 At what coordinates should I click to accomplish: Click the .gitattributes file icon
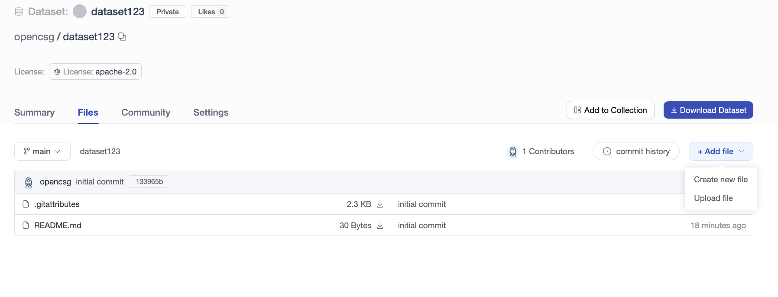click(x=26, y=204)
